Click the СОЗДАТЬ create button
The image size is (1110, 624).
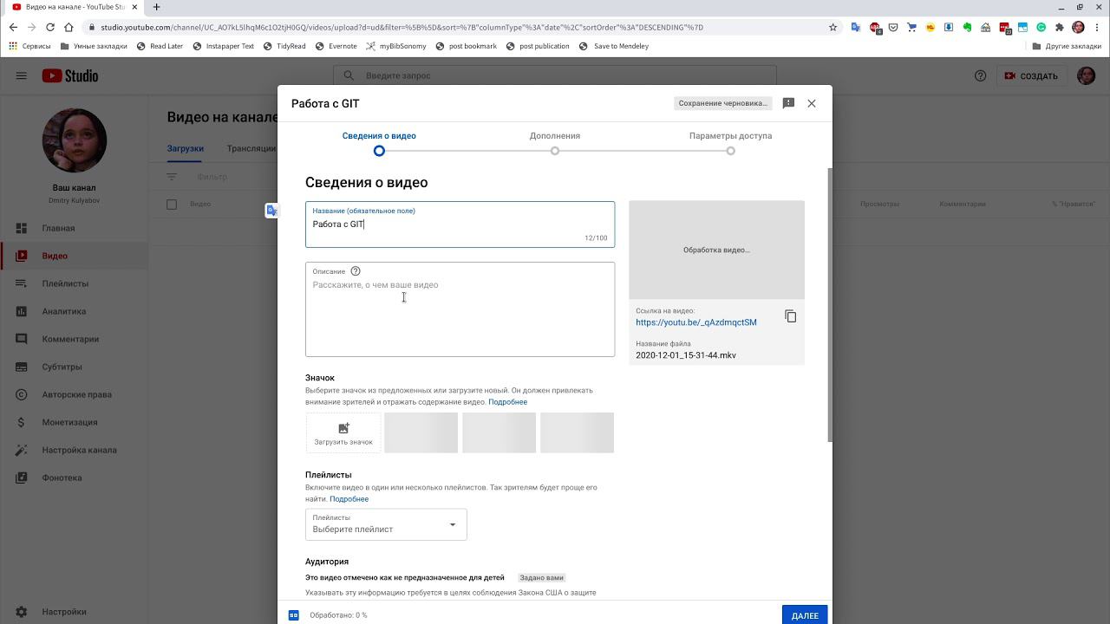point(1031,75)
